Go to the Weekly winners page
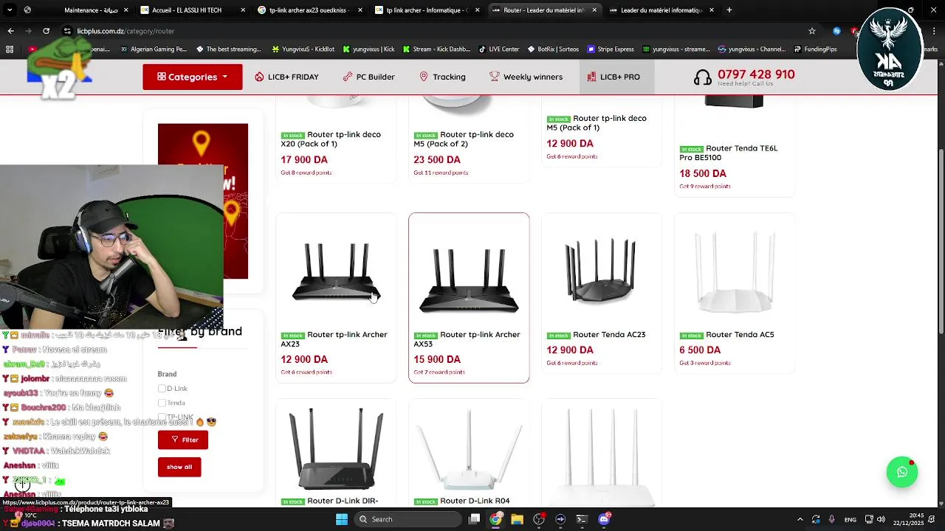The height and width of the screenshot is (531, 945). 526,77
